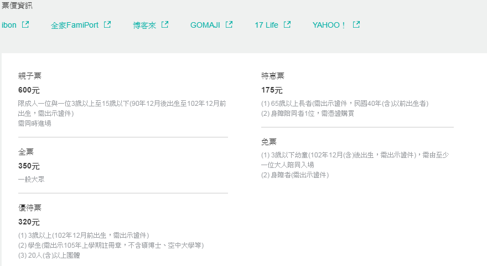Click the 特惠票 heading
487x266 pixels.
273,76
